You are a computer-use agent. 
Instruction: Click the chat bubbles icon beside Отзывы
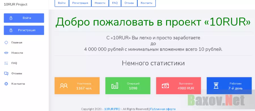click(x=6, y=73)
